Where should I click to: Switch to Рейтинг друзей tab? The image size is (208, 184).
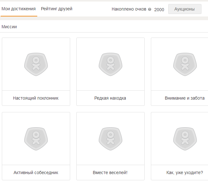(x=57, y=9)
